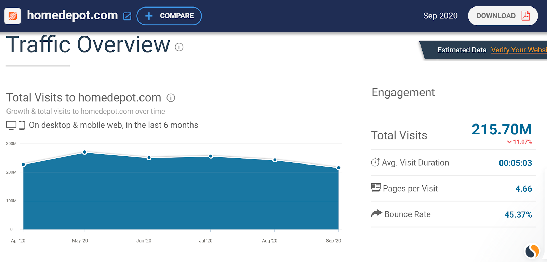Click the 200M axis label
The width and height of the screenshot is (547, 262).
click(11, 172)
